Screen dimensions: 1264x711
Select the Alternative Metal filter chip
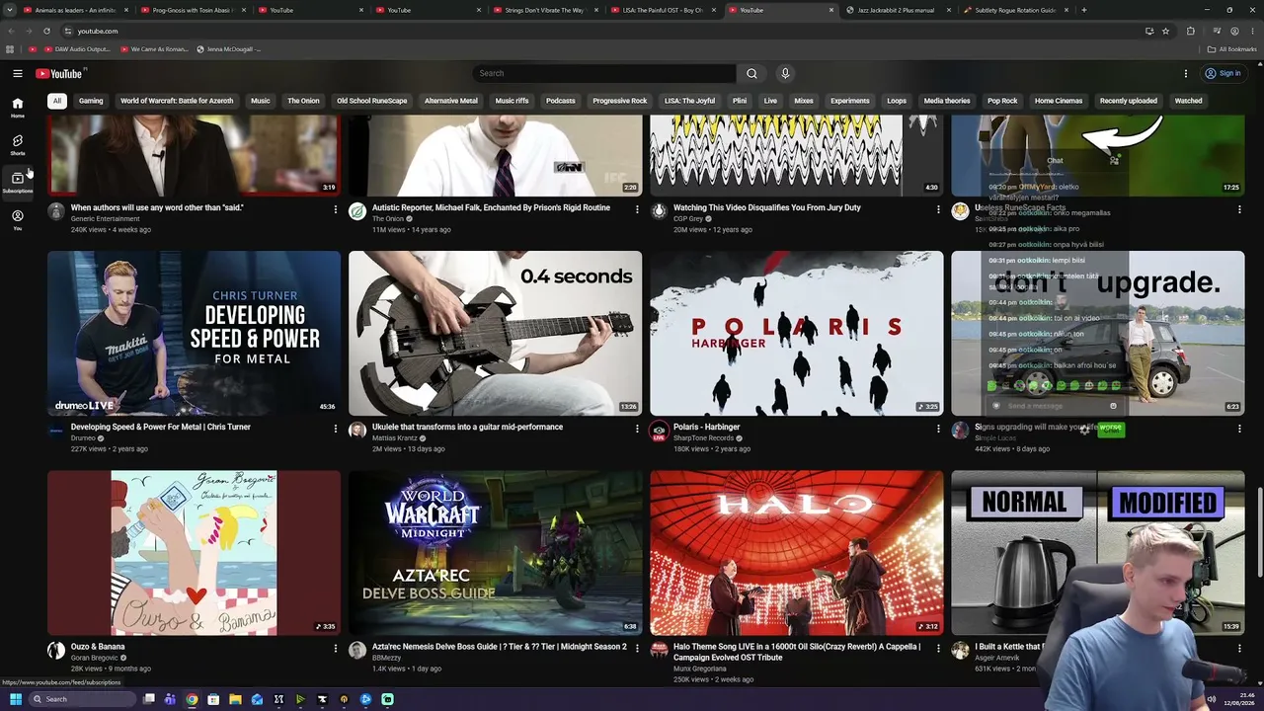(x=451, y=101)
